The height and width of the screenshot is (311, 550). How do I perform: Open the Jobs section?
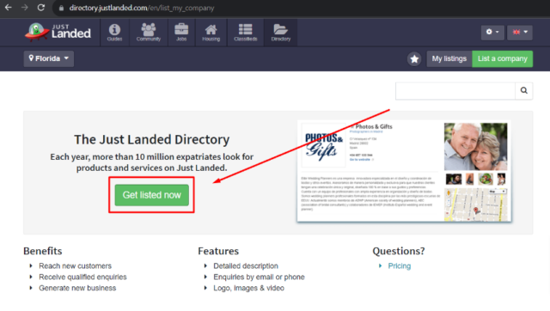pos(181,33)
